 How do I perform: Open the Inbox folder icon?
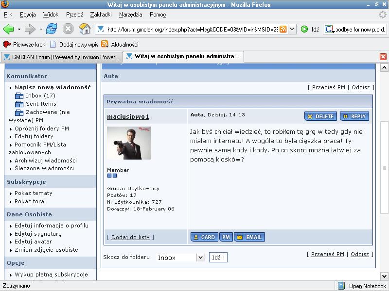(19, 96)
